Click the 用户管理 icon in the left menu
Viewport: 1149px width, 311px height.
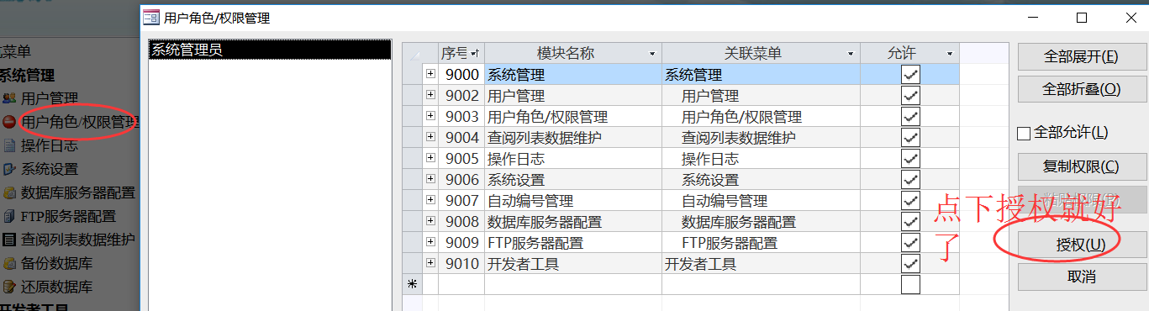(9, 98)
